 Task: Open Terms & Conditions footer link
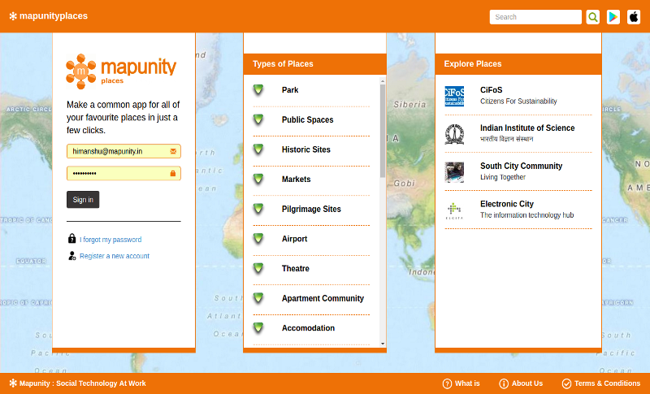coord(607,383)
